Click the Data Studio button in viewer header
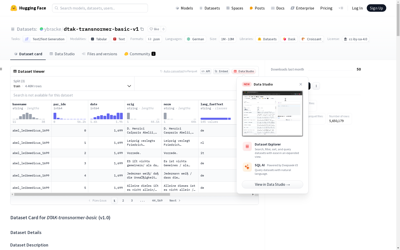The image size is (400, 250). tap(243, 71)
